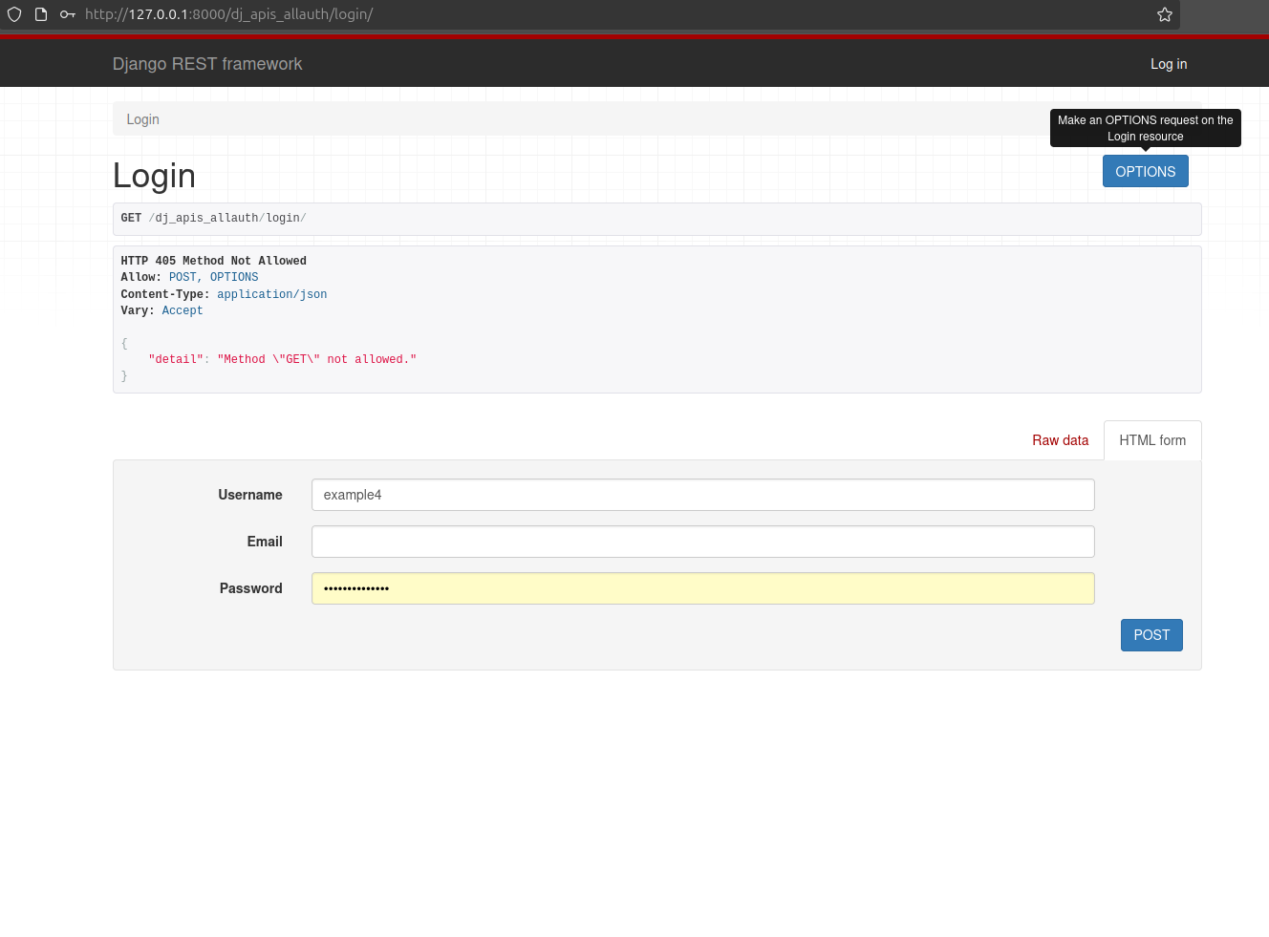Click the dj_apis_allauth path link in GET line

click(206, 218)
